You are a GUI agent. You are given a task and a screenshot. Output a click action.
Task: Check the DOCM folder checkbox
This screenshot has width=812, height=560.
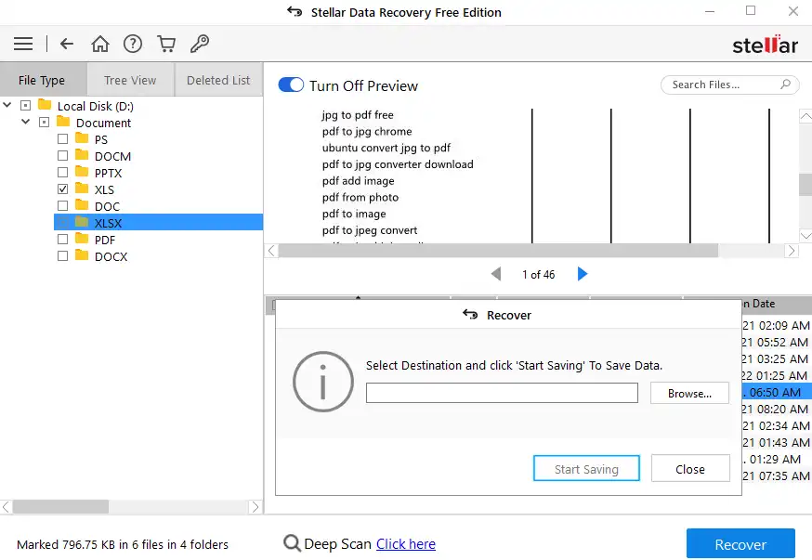coord(62,156)
